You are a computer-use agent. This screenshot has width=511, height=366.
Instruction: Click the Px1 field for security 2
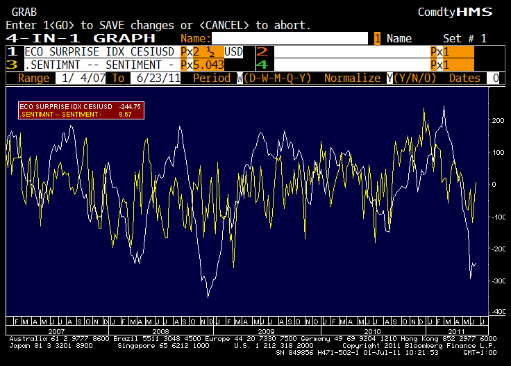[451, 52]
